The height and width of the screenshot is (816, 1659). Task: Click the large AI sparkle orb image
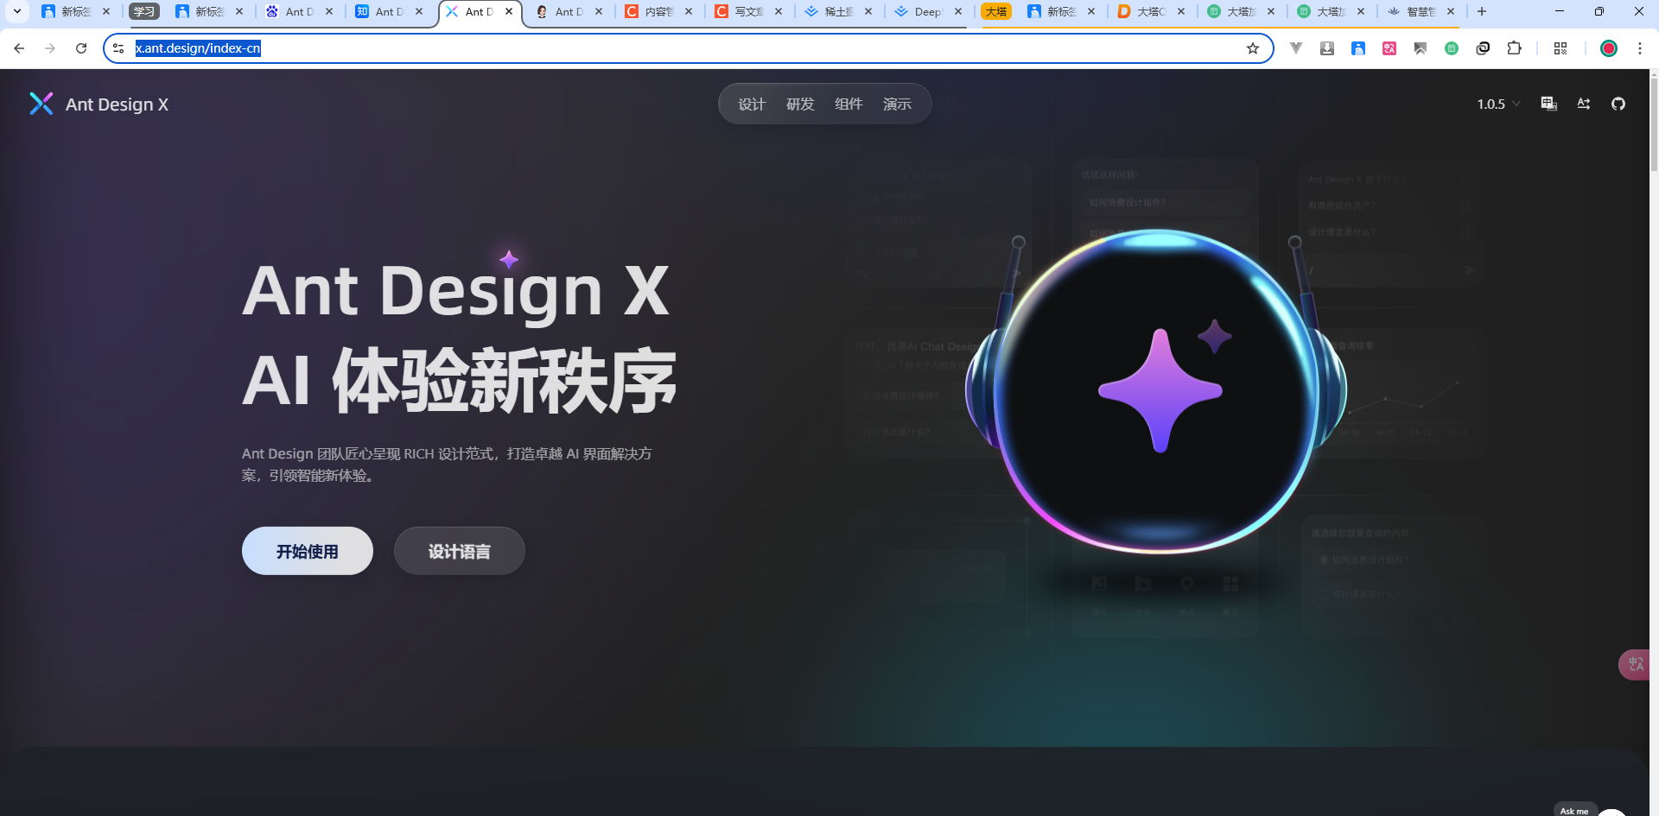[x=1158, y=390]
